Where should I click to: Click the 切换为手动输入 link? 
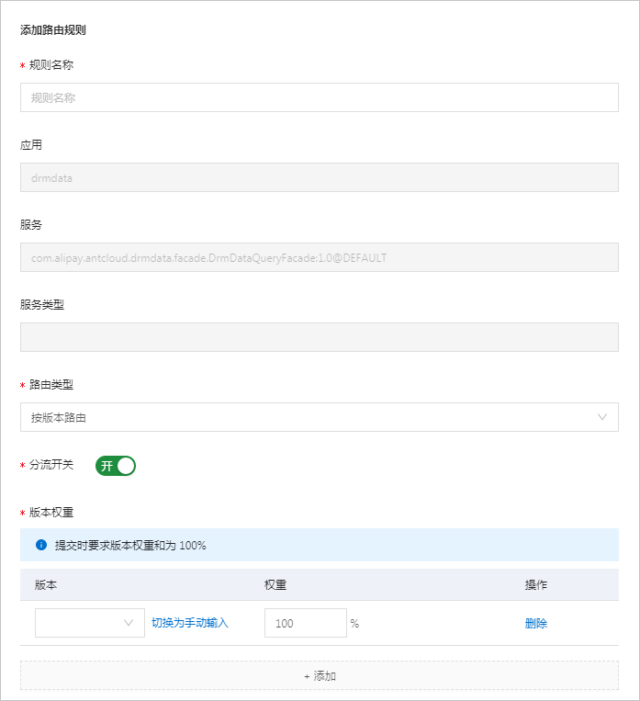190,623
